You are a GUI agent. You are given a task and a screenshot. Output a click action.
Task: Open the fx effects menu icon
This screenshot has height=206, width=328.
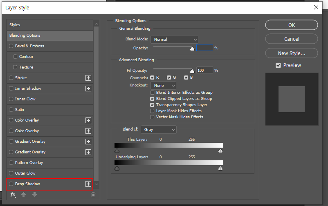click(x=13, y=195)
